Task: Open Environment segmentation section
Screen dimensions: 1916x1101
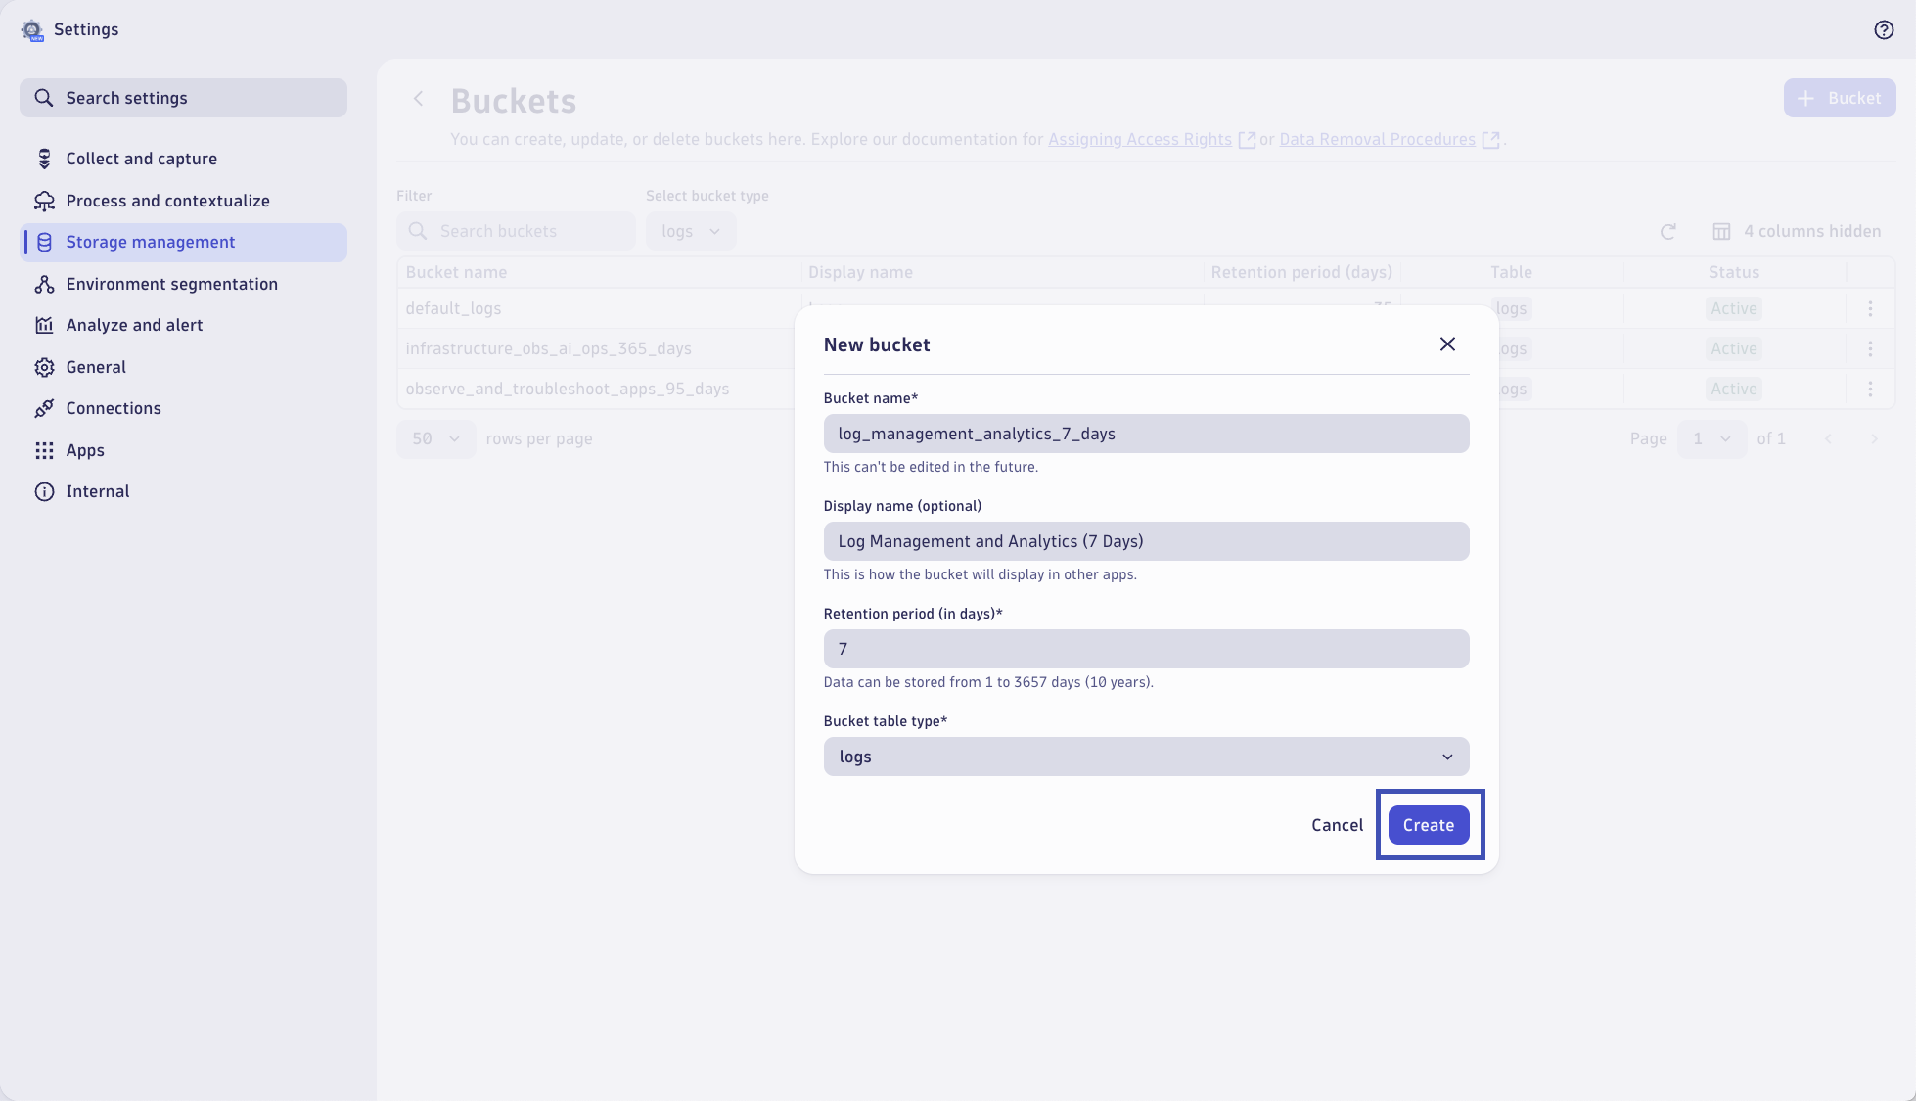Action: point(183,284)
